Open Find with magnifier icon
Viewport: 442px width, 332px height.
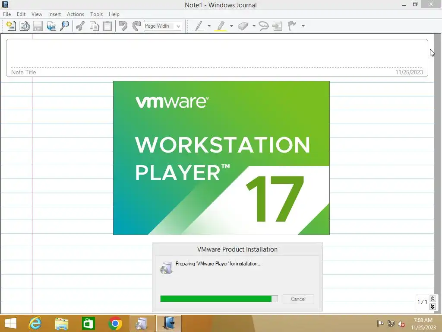65,26
